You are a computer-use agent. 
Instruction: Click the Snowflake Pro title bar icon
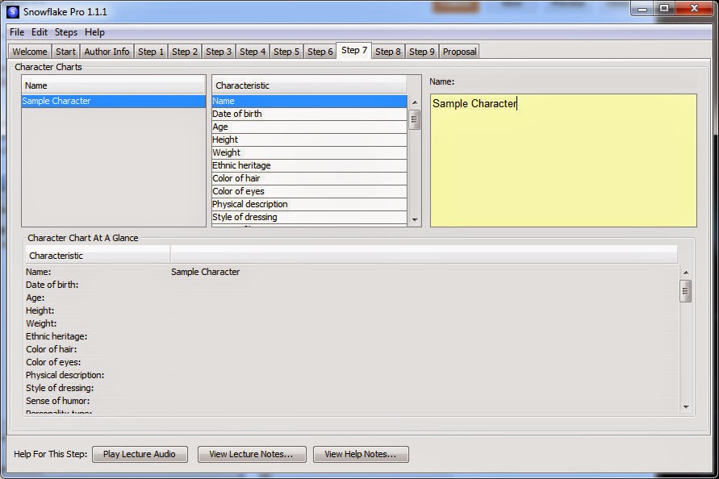click(x=13, y=12)
